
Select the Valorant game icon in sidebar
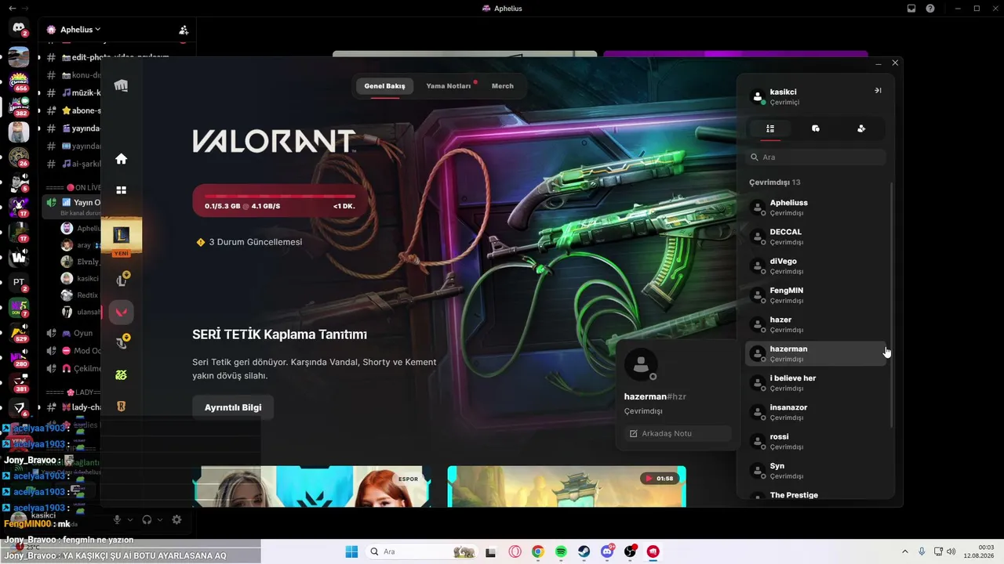[122, 312]
